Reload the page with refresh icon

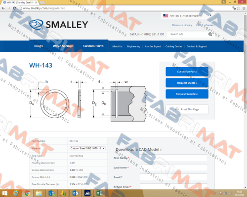point(14,8)
